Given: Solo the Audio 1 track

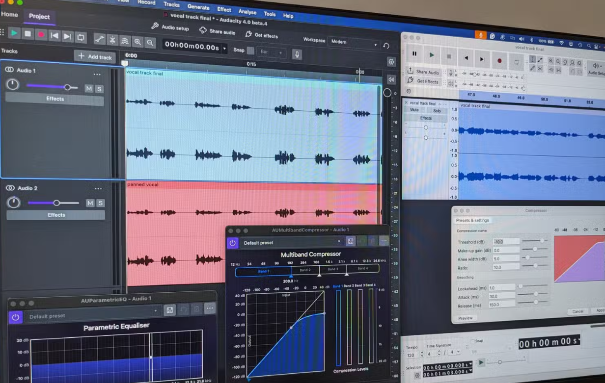Looking at the screenshot, I should point(99,89).
